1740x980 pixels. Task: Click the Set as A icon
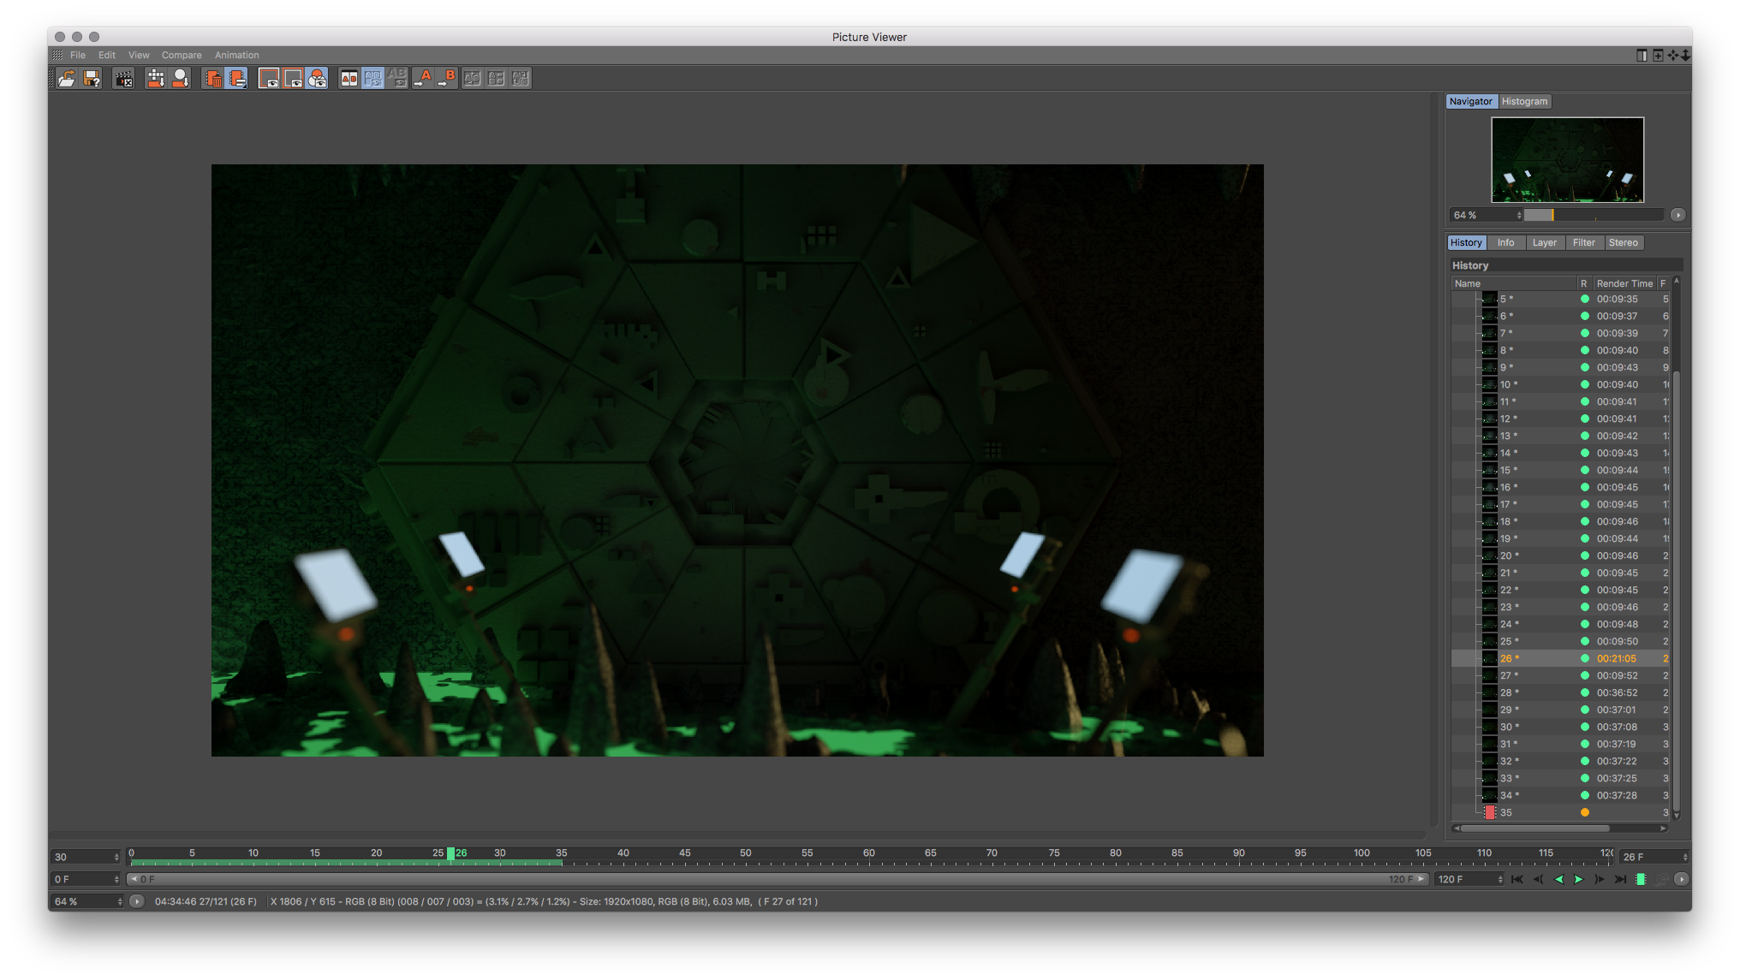click(423, 79)
